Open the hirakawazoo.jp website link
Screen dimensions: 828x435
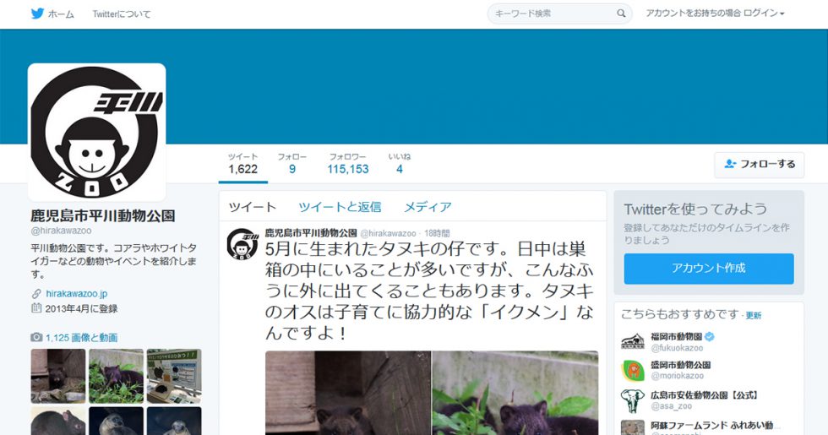[77, 294]
